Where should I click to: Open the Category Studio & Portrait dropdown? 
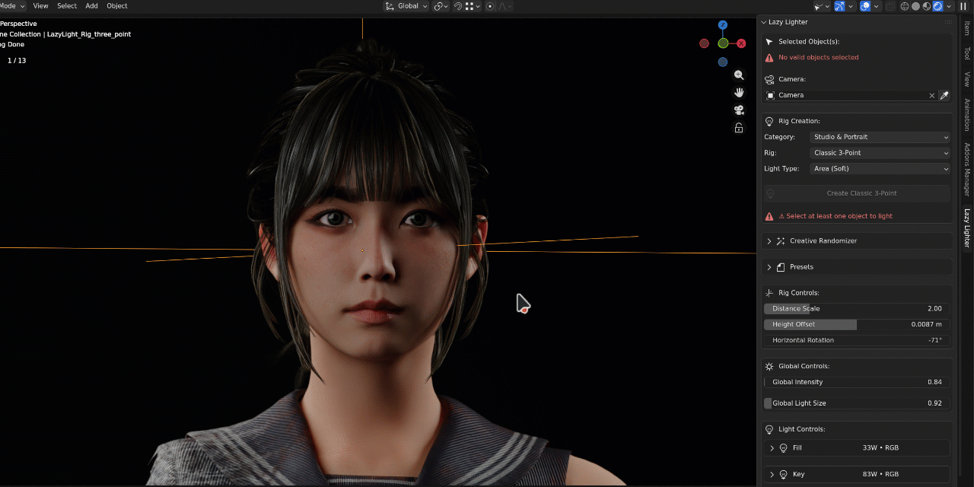pyautogui.click(x=880, y=137)
